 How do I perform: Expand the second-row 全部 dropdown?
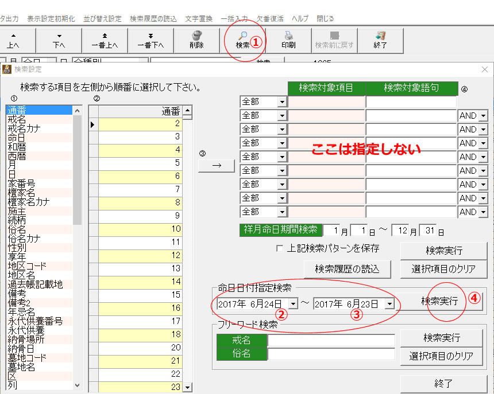282,116
